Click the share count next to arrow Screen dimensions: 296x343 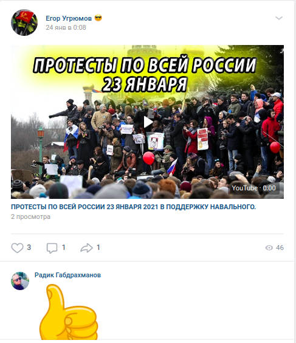tap(98, 248)
